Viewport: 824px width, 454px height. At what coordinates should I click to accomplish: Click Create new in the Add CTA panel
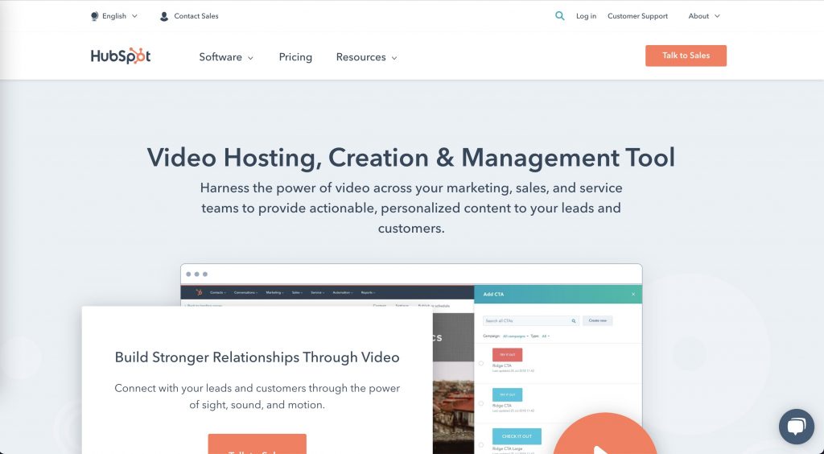point(598,320)
